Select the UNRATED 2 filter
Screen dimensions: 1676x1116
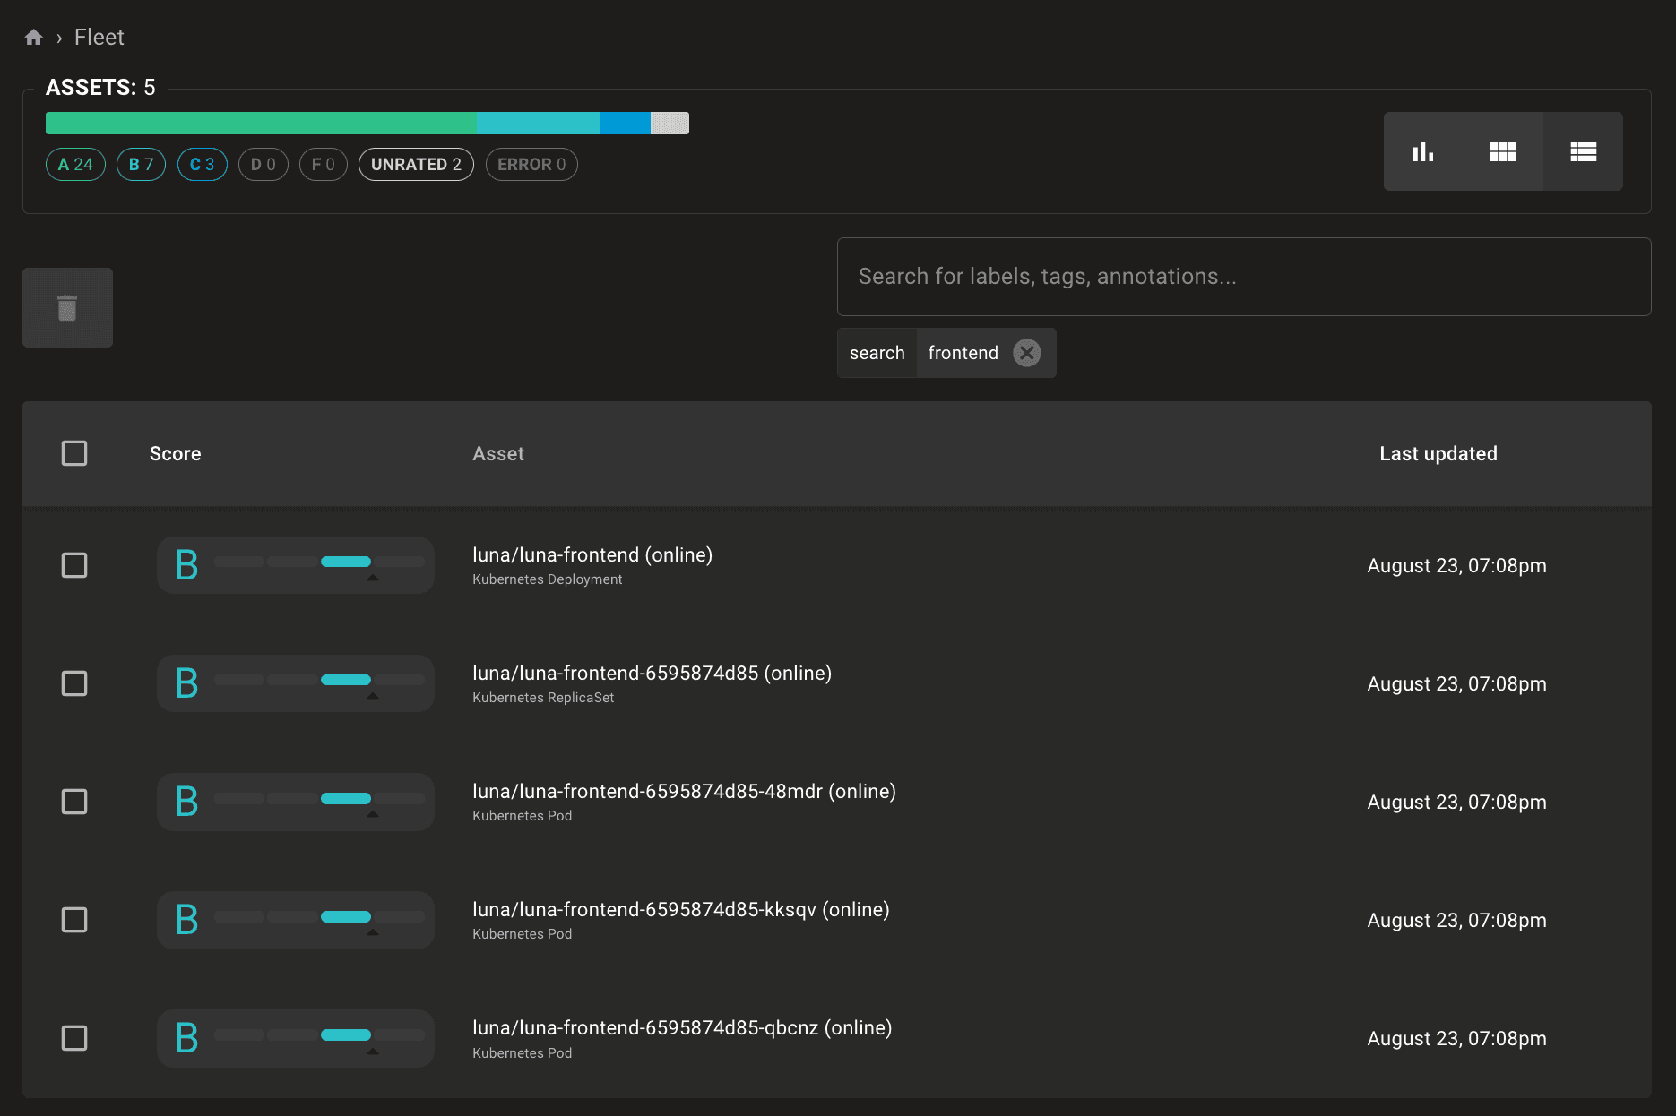(416, 164)
